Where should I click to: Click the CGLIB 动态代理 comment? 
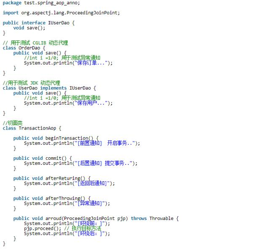tap(35, 43)
